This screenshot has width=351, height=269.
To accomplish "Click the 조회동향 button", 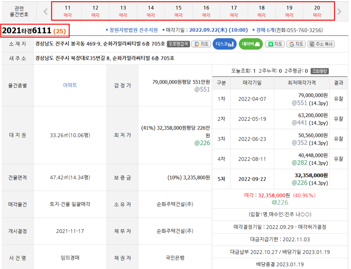I will click(x=319, y=71).
